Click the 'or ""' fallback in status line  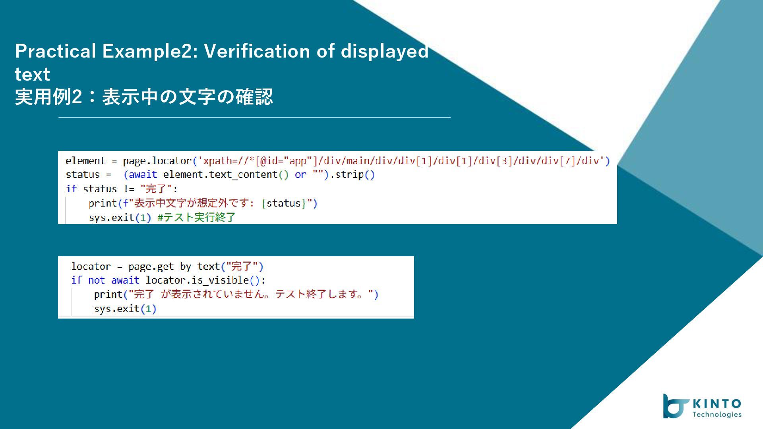(x=309, y=175)
